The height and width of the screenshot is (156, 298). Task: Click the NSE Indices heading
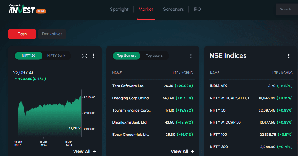228,56
